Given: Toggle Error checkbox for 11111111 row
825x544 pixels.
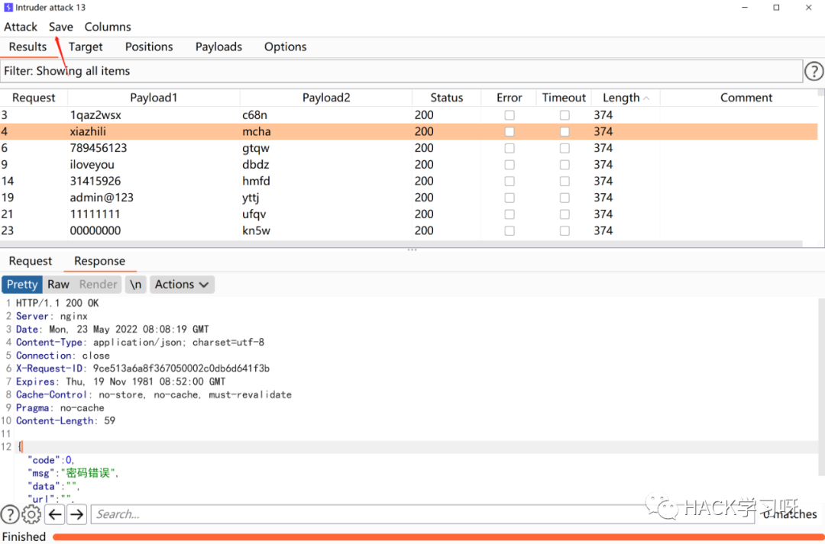Looking at the screenshot, I should 510,214.
